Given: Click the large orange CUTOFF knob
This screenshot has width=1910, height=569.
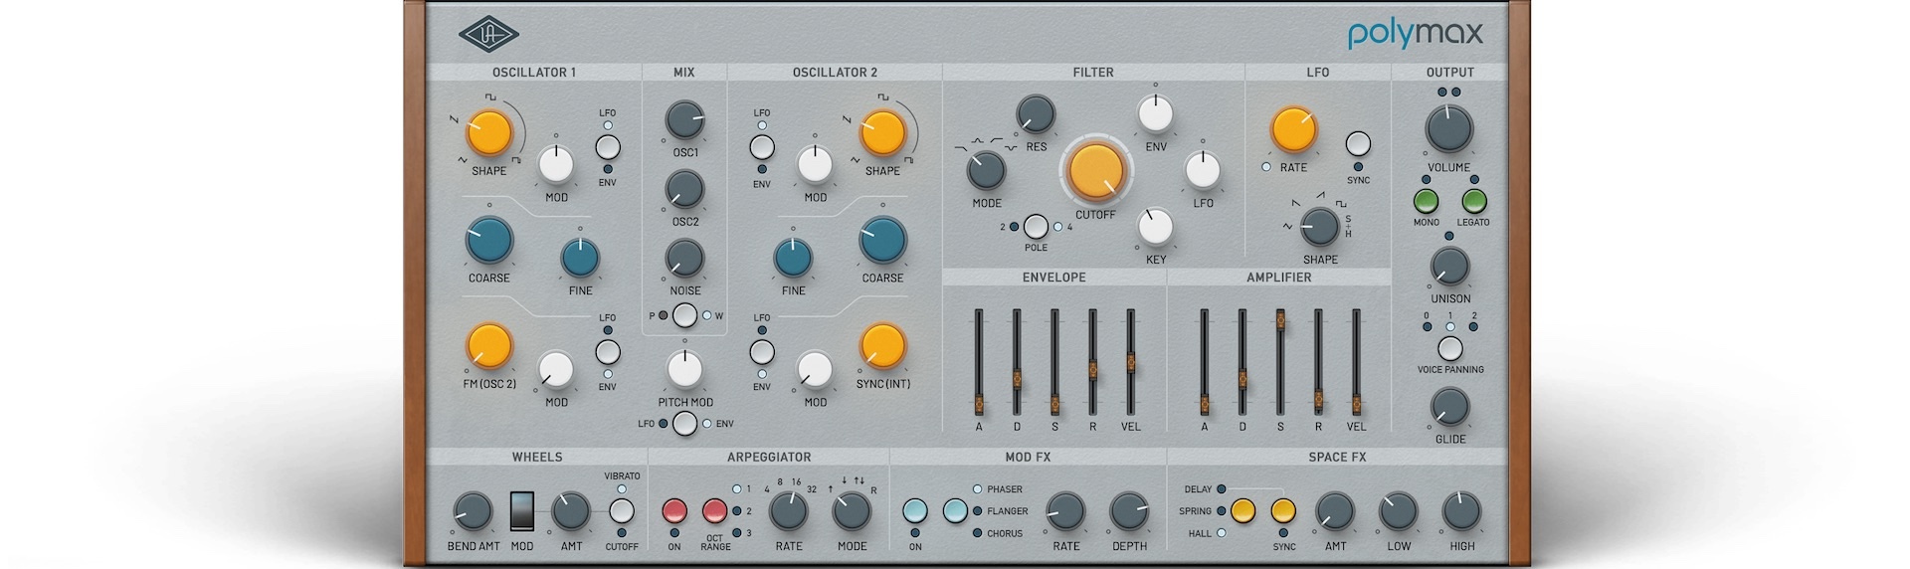Looking at the screenshot, I should [x=1095, y=171].
